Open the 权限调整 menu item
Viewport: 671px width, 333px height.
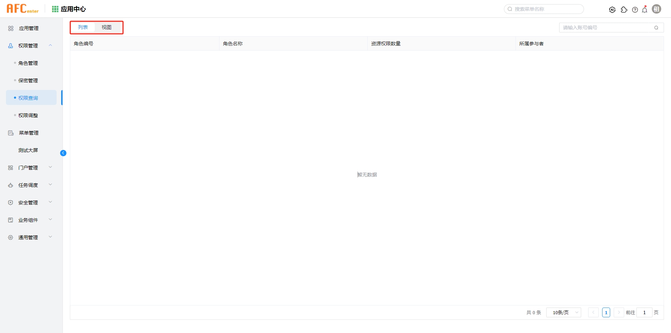[x=28, y=115]
